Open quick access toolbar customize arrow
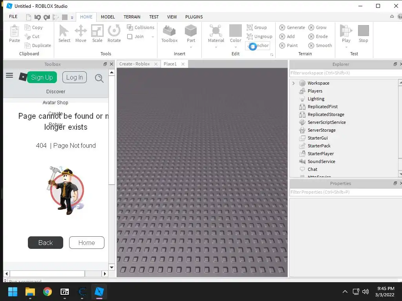This screenshot has height=301, width=402. click(72, 17)
